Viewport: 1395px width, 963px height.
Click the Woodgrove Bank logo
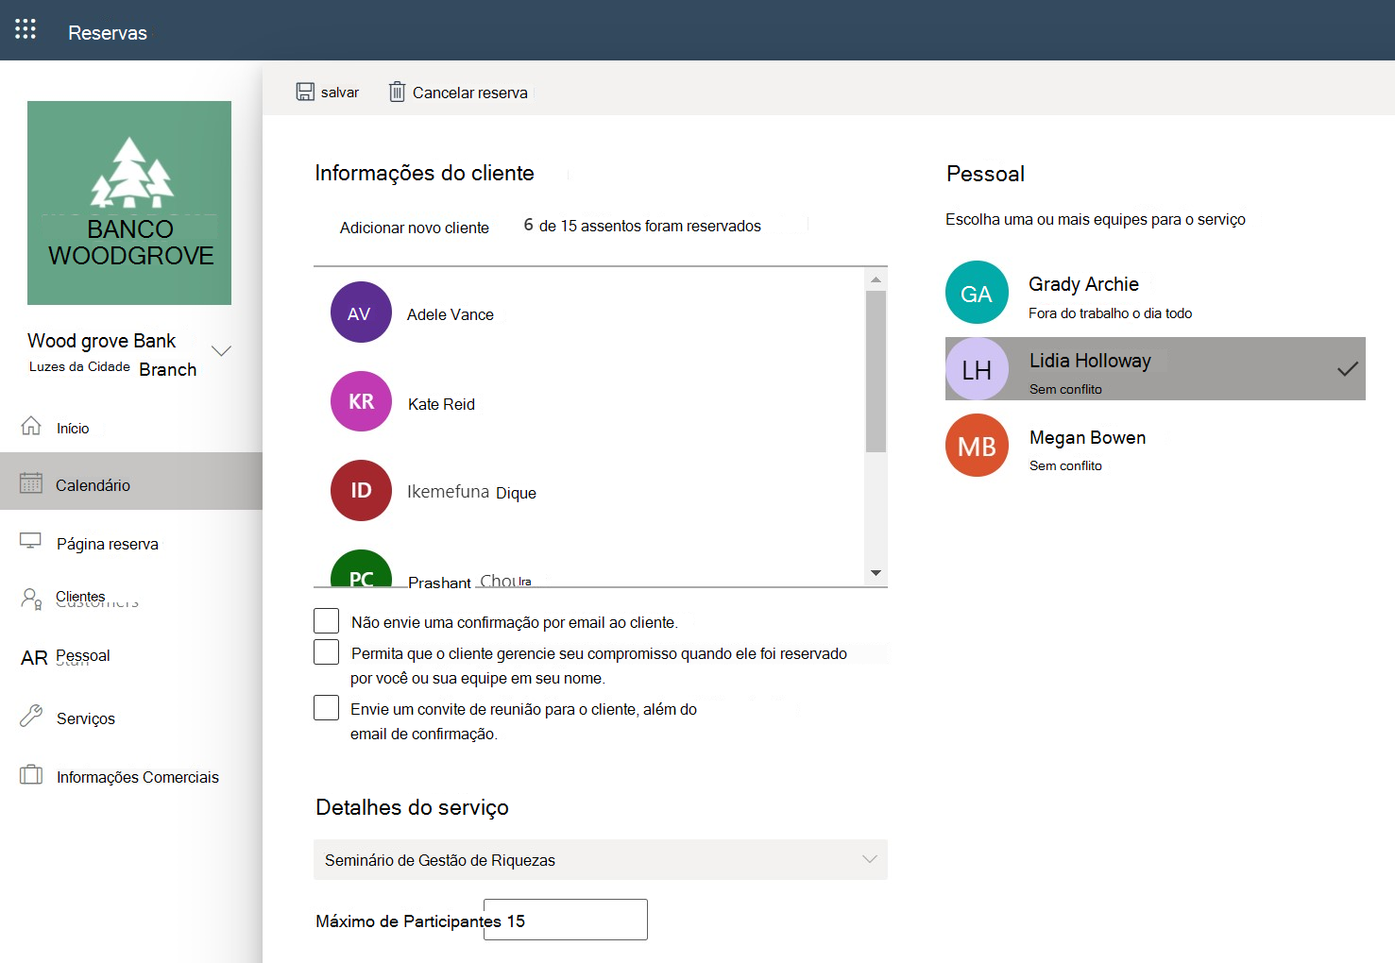pyautogui.click(x=129, y=203)
